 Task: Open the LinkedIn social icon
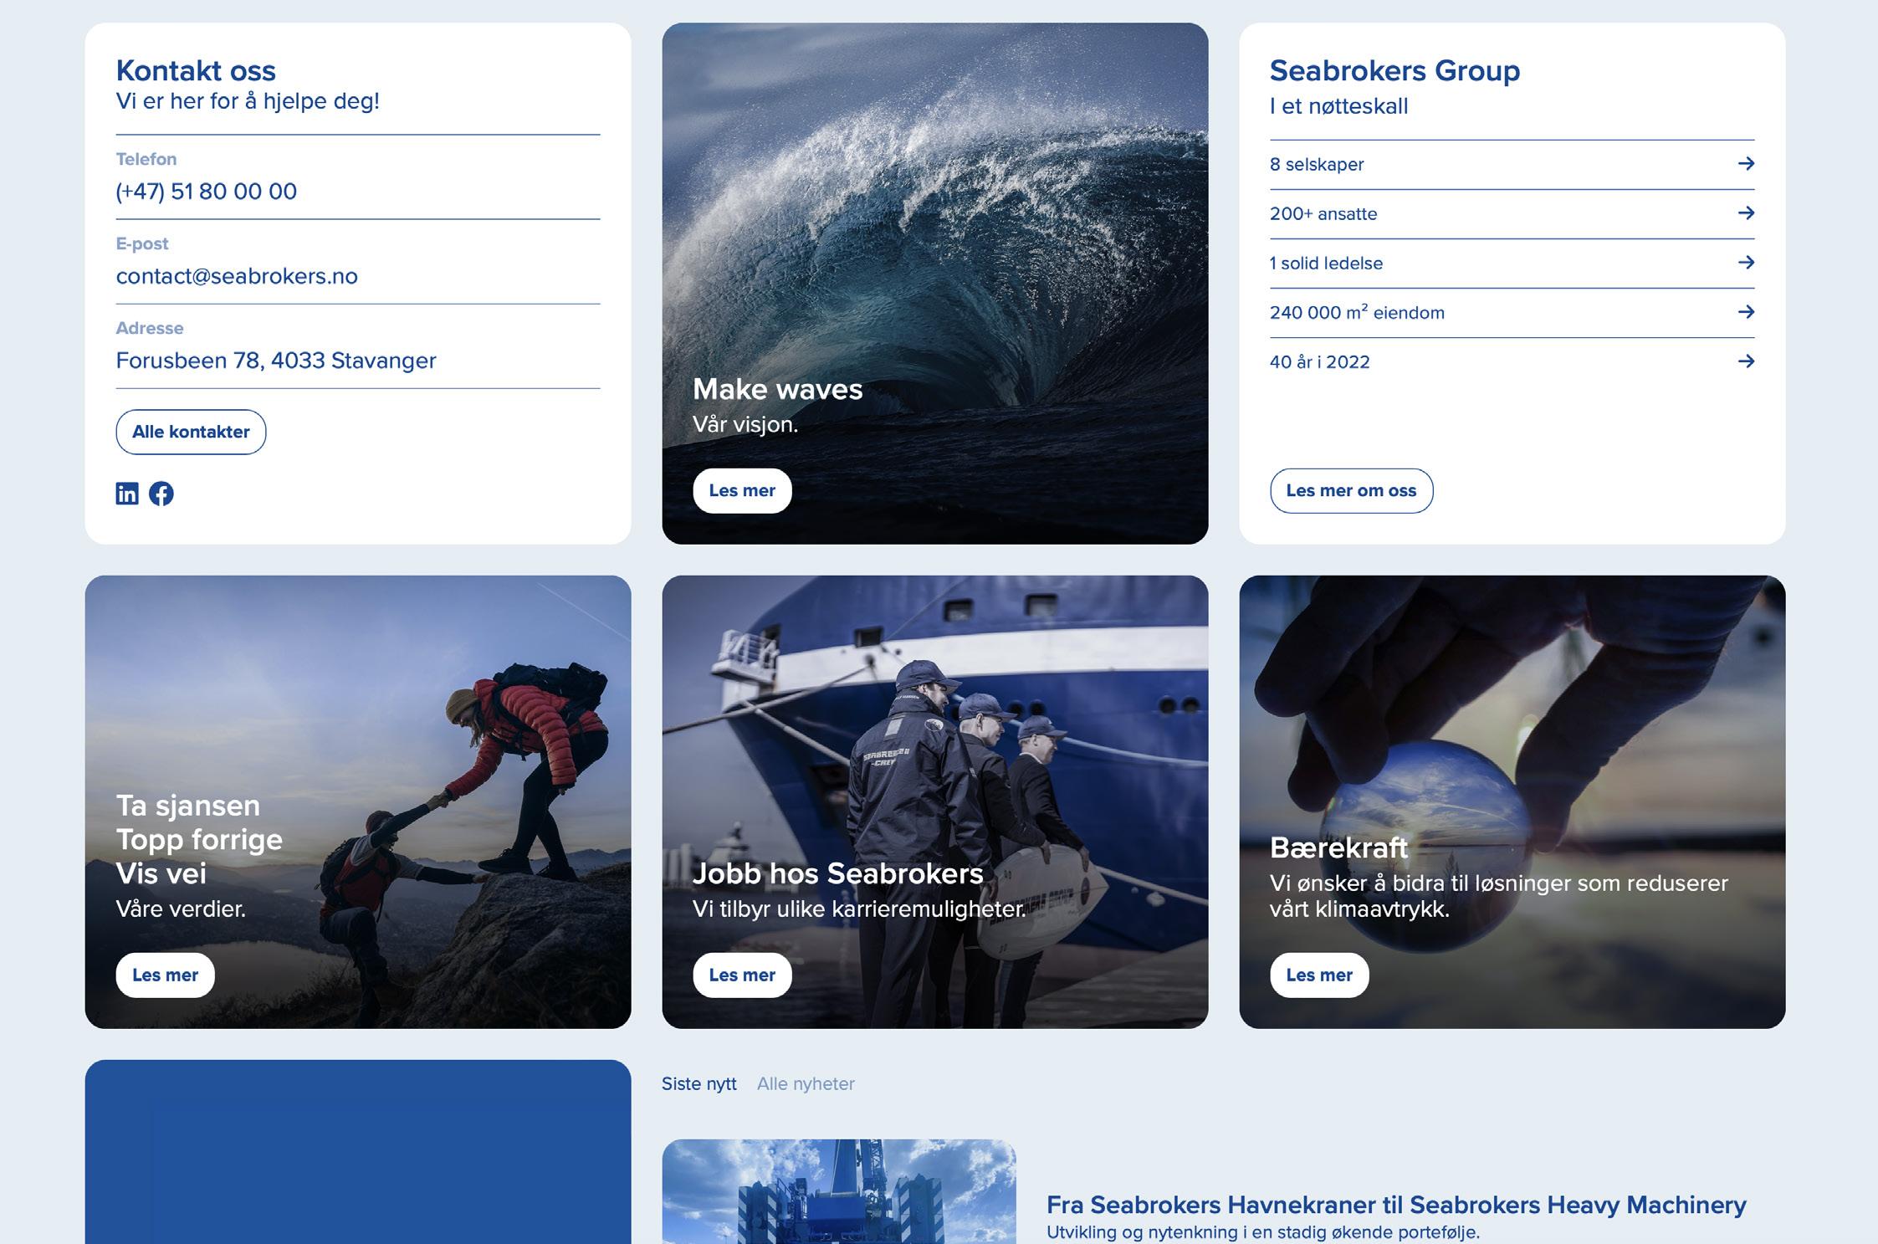click(127, 494)
